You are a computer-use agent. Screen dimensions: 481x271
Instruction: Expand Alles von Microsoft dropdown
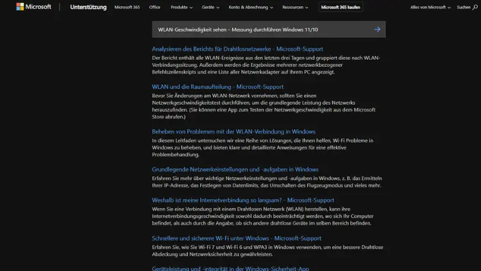tap(430, 7)
